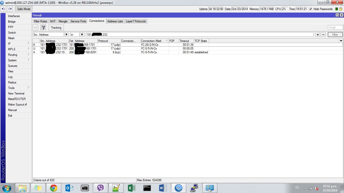Open the Windows Start menu
Image resolution: width=344 pixels, height=193 pixels.
point(7,188)
